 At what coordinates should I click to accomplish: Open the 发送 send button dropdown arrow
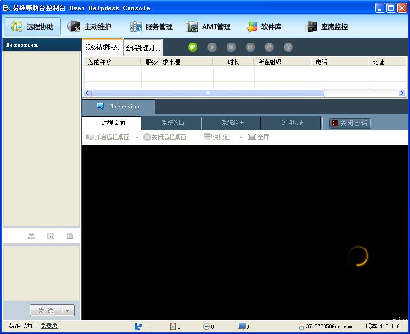pyautogui.click(x=67, y=311)
